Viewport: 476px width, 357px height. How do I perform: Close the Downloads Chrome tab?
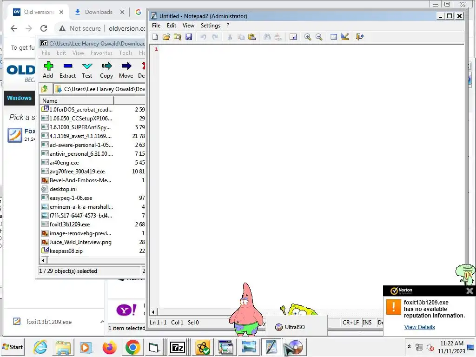pos(122,12)
